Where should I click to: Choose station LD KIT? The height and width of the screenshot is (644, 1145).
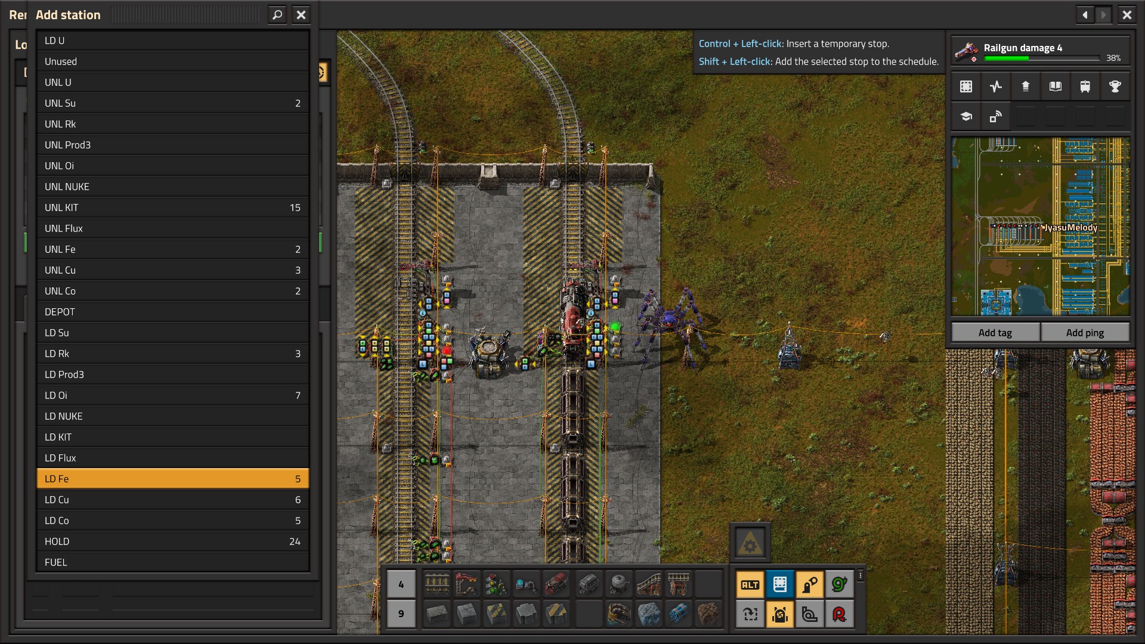pos(173,437)
